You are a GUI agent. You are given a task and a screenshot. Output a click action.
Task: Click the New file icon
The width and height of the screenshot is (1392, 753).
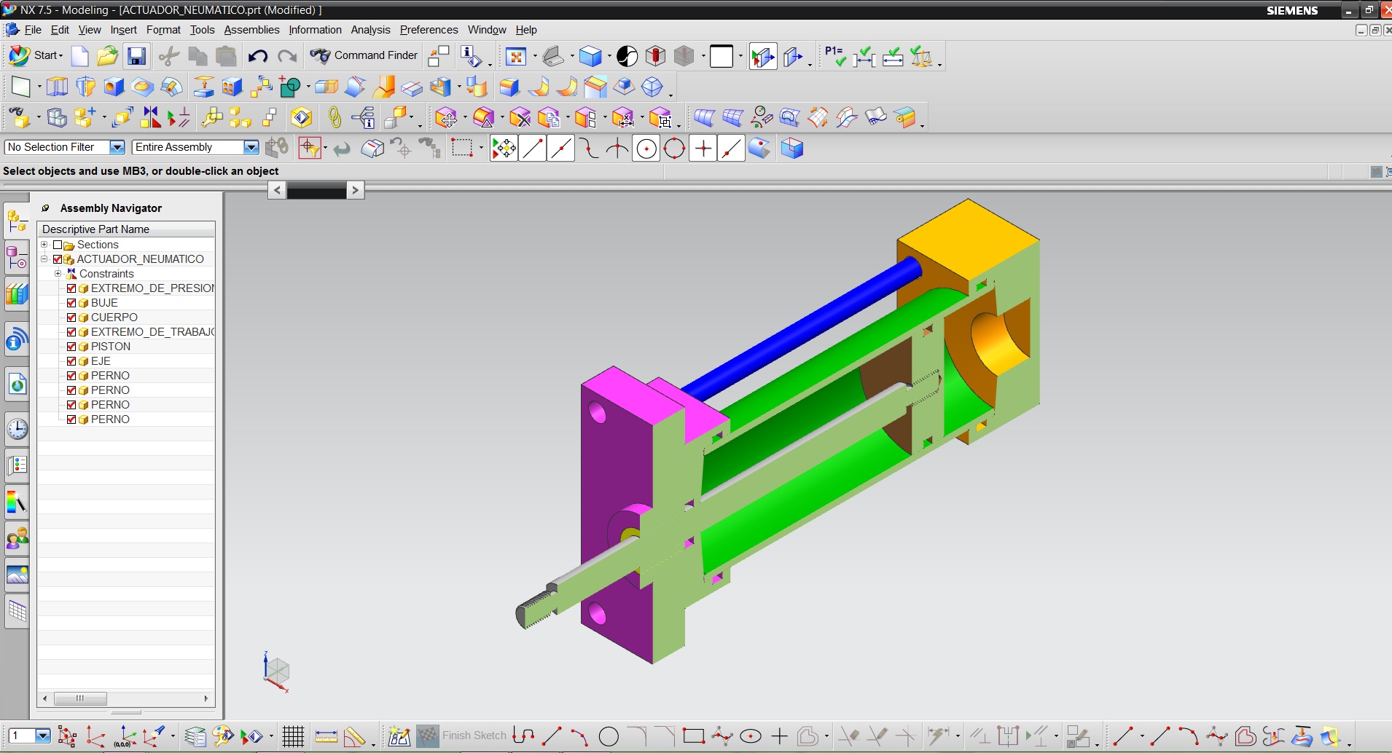click(79, 56)
